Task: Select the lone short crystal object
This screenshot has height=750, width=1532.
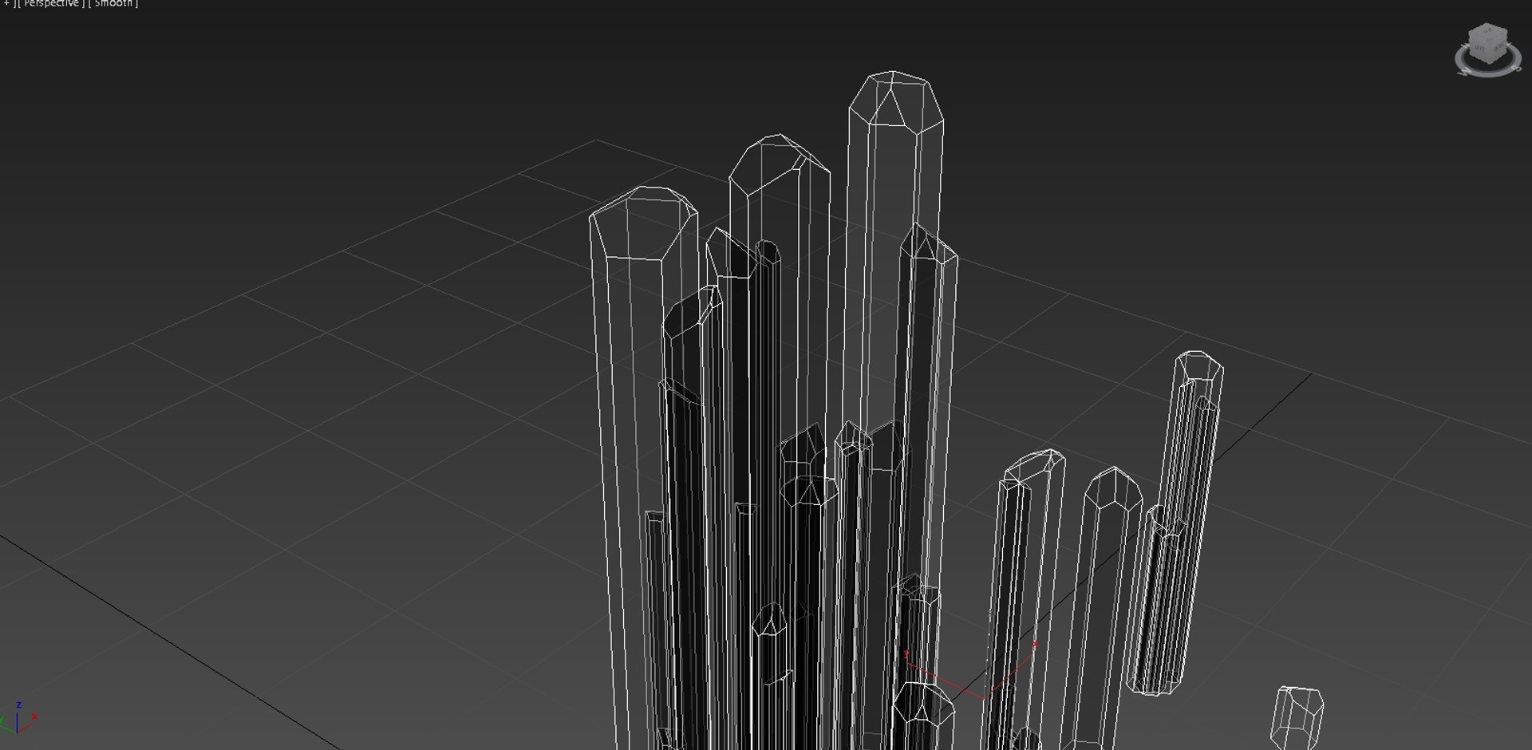Action: click(1297, 717)
